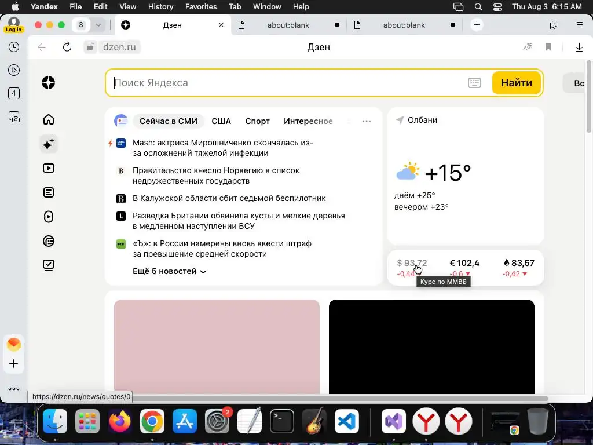Click the Dzen star logo in page

pyautogui.click(x=49, y=82)
